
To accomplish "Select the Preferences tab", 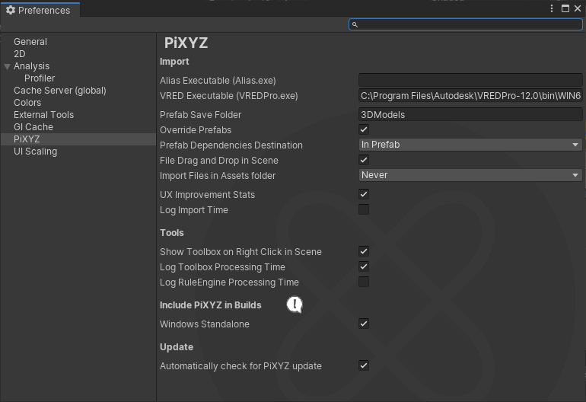I will coord(40,10).
